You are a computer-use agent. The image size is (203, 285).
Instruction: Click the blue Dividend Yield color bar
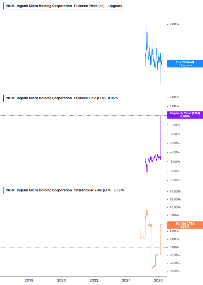(x=3, y=6)
